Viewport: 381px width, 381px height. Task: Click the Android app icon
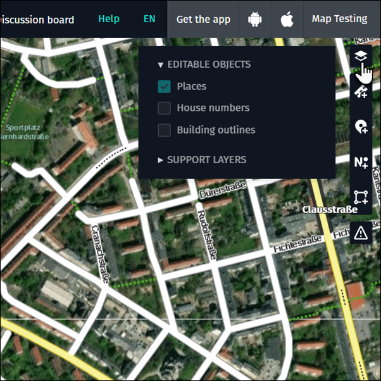point(254,19)
